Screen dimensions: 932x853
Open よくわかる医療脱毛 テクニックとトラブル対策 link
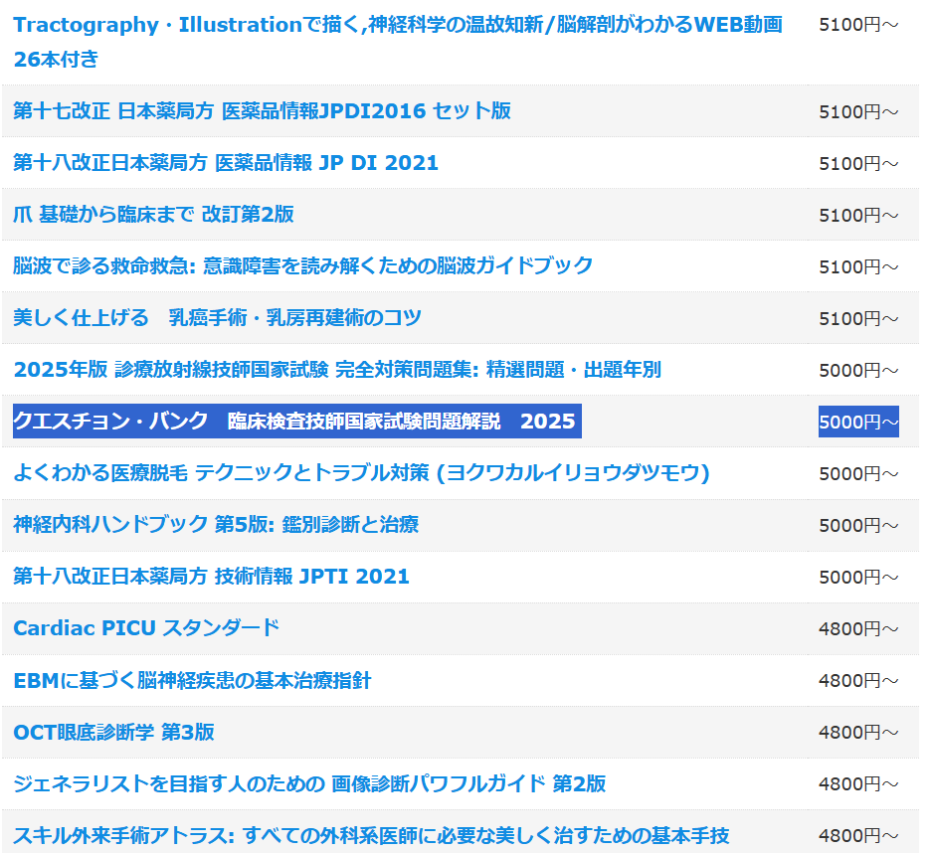click(x=361, y=473)
